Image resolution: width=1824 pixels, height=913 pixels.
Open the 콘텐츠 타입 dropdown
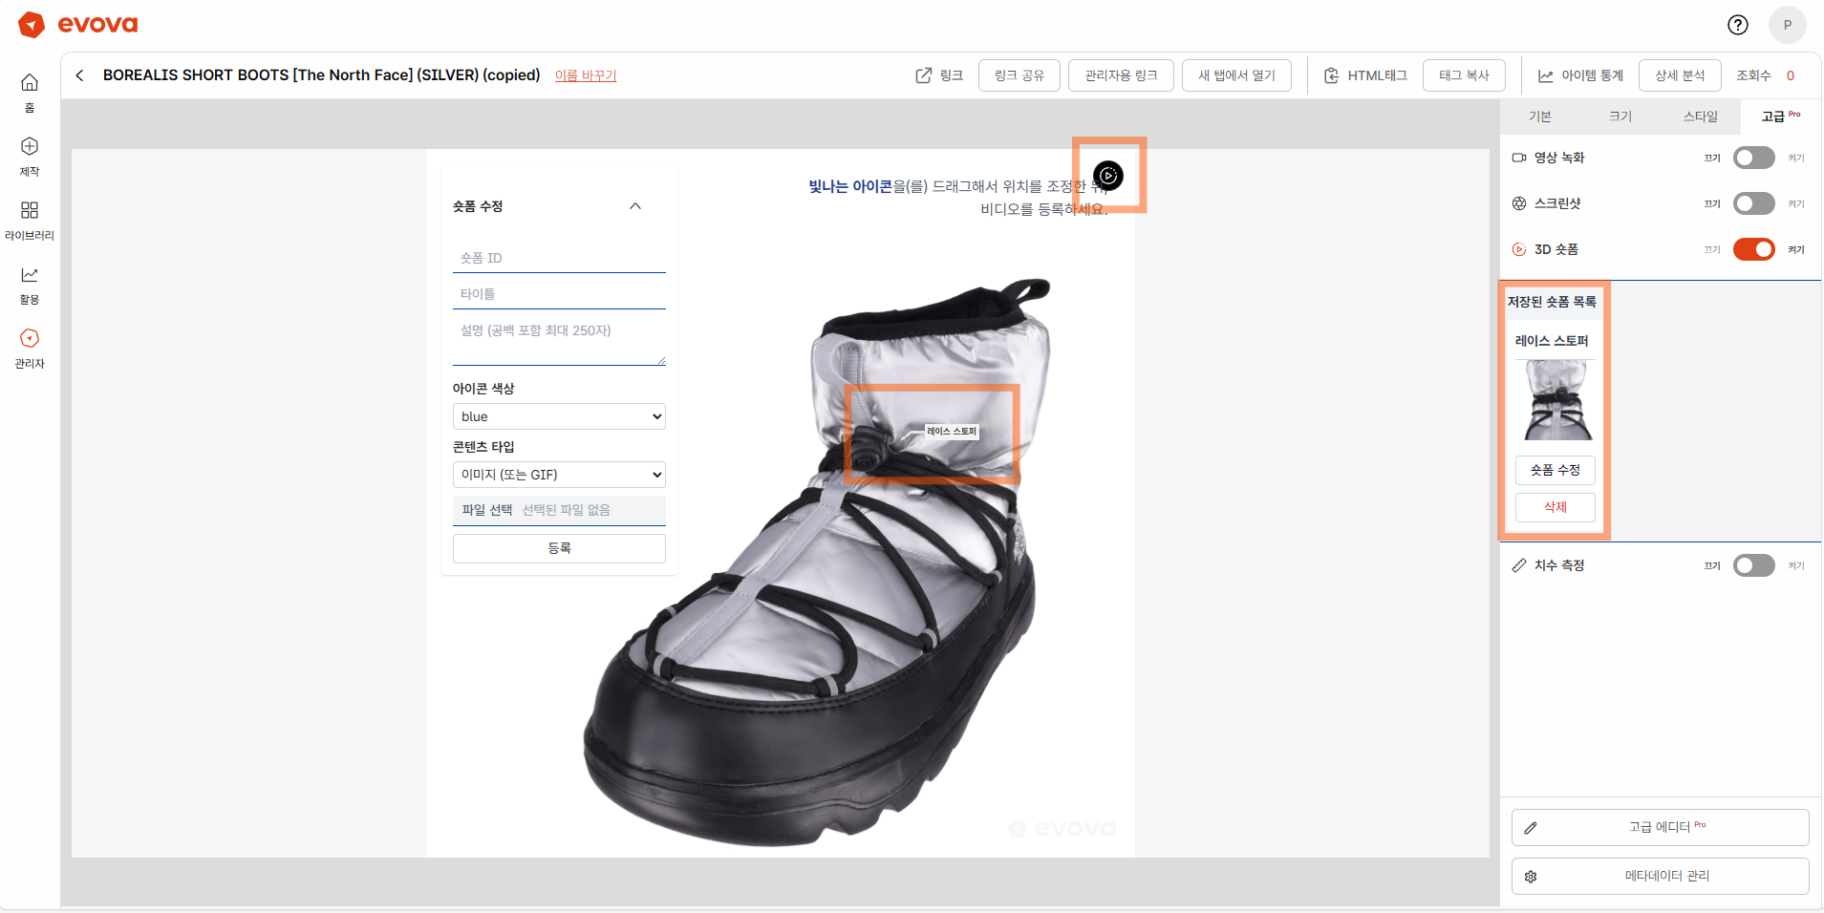pyautogui.click(x=559, y=475)
